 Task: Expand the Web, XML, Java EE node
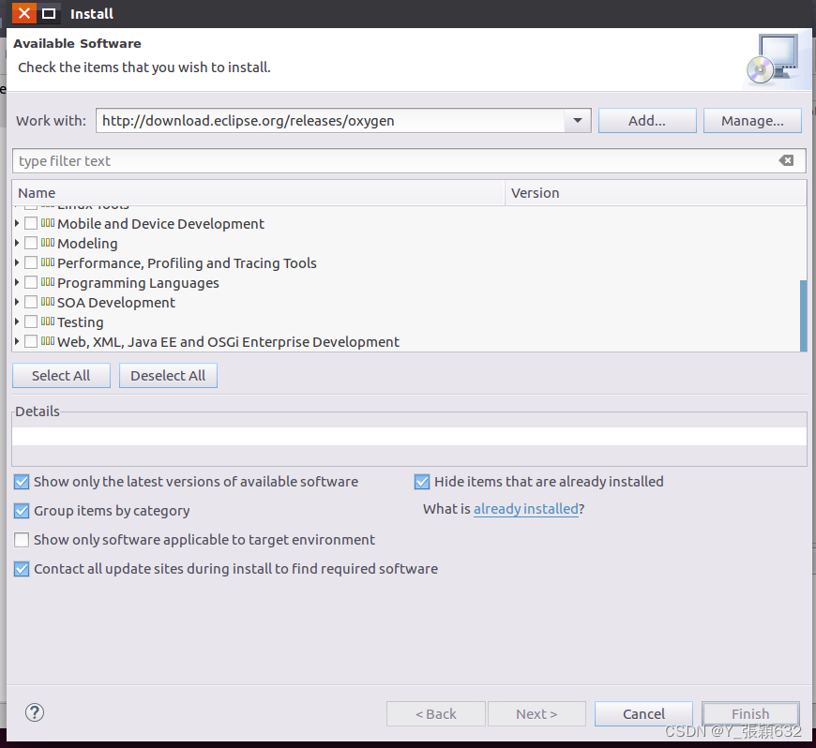(17, 341)
